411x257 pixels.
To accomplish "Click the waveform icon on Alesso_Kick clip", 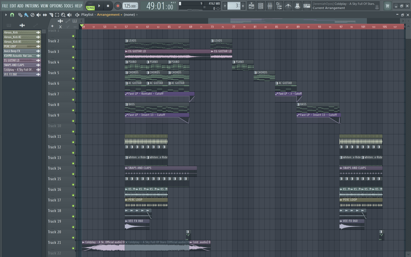I will coord(38,32).
